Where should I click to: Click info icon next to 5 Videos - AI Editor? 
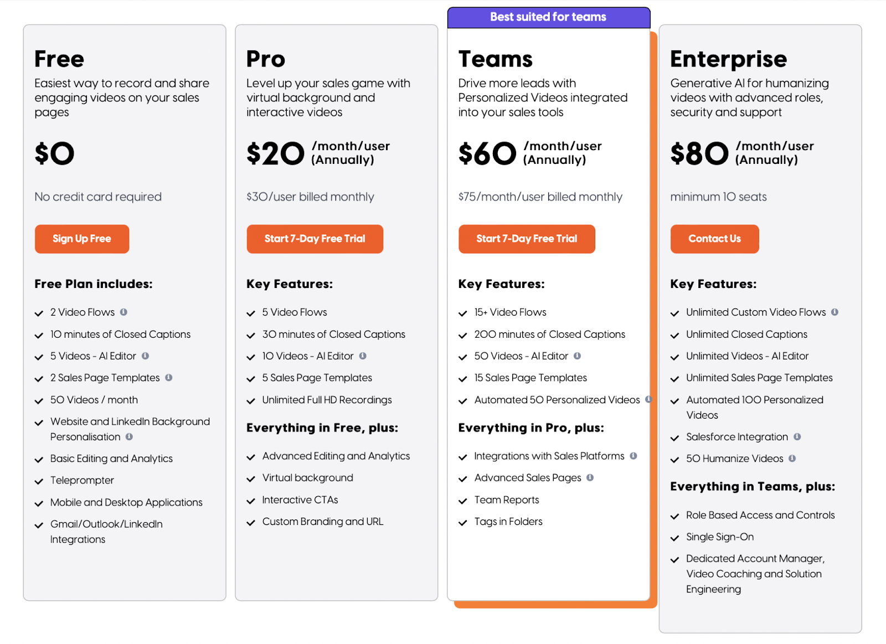[145, 356]
